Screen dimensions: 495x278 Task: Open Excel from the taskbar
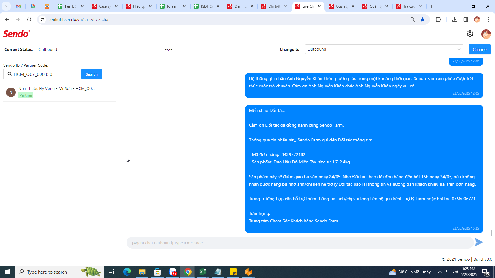click(203, 272)
